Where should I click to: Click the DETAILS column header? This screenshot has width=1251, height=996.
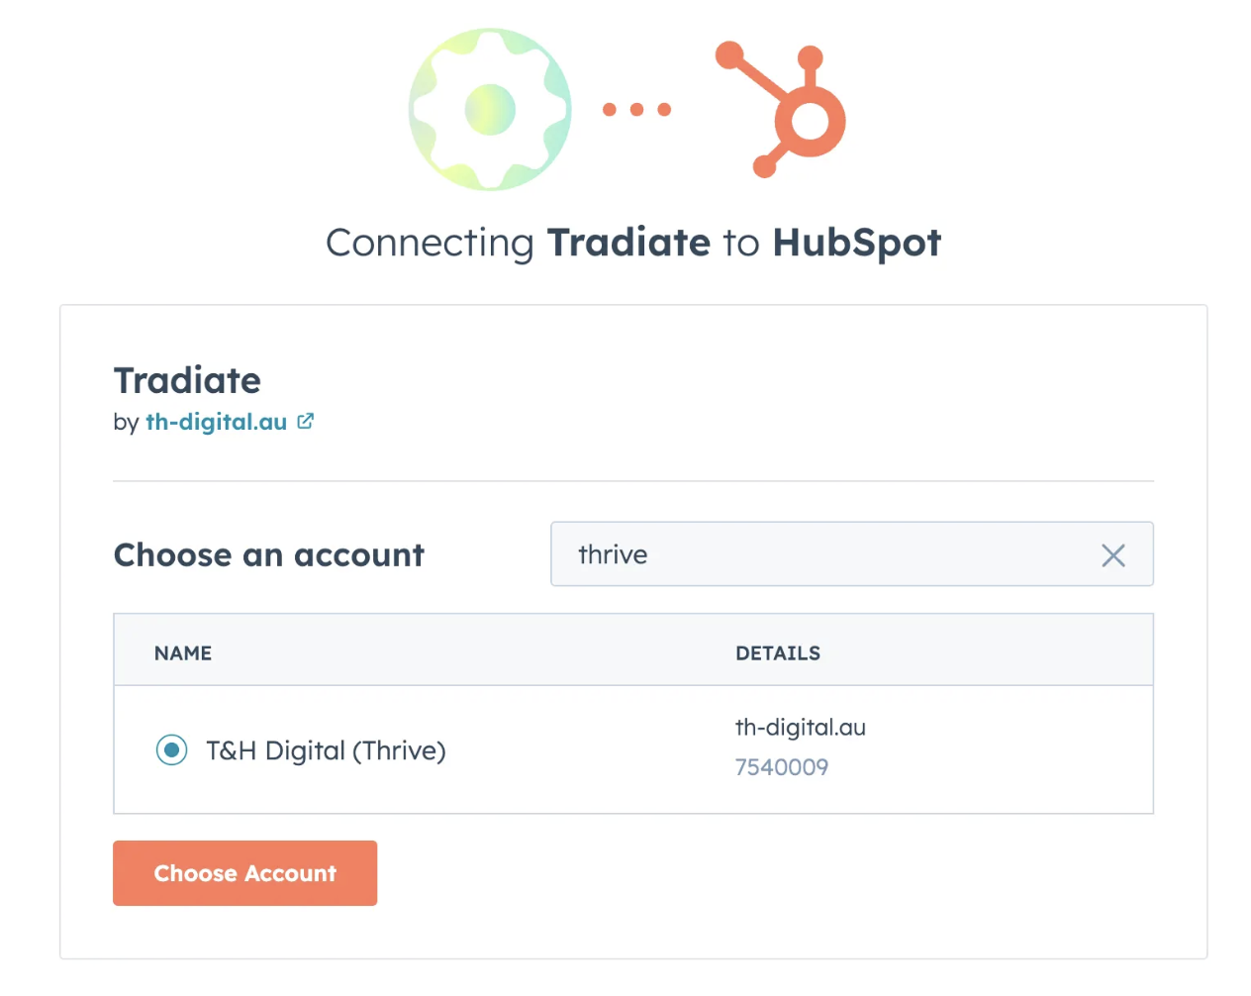[x=777, y=653]
